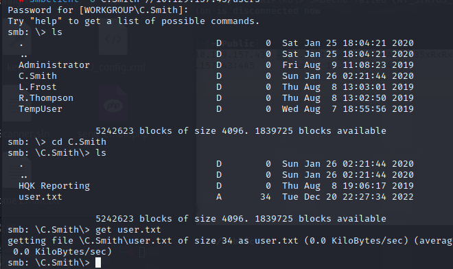Click the C.Smith entry in root listing
453x269 pixels.
[x=38, y=76]
